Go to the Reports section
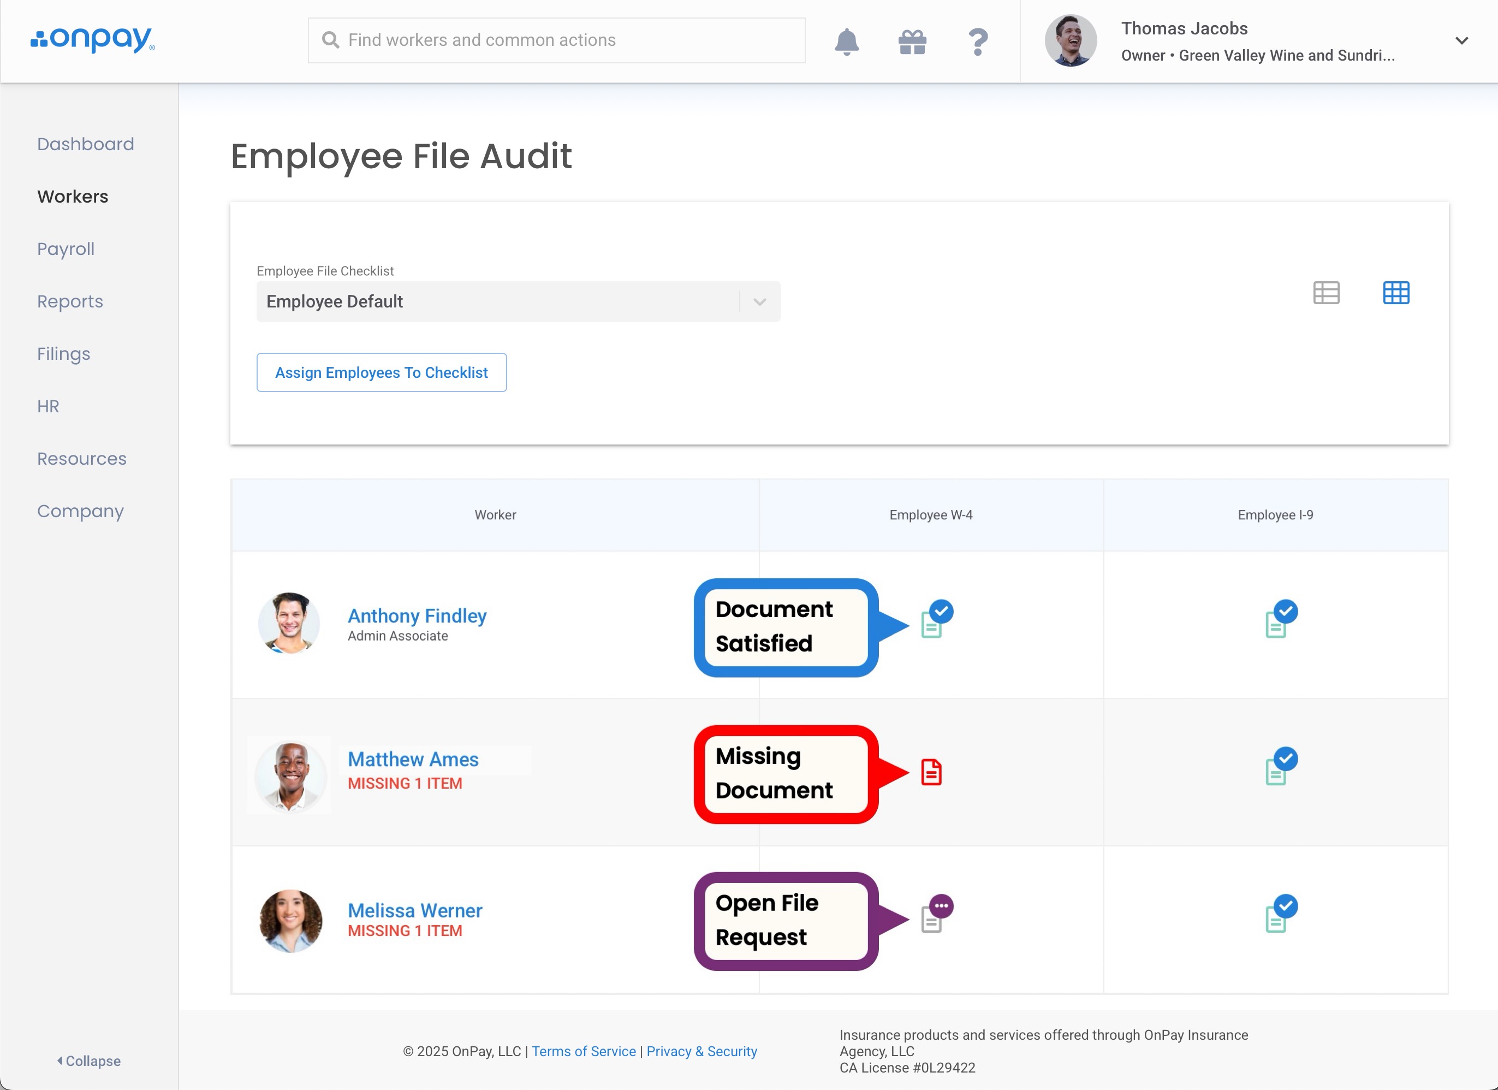Viewport: 1498px width, 1090px height. (70, 301)
